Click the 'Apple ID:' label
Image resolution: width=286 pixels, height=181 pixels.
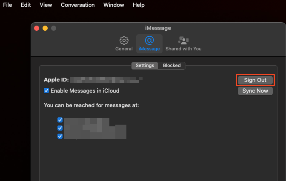[56, 80]
